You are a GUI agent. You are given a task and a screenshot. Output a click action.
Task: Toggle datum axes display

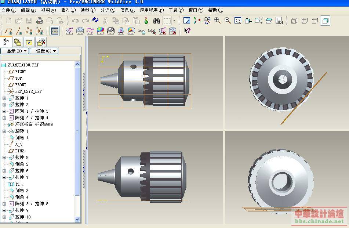pos(19,31)
